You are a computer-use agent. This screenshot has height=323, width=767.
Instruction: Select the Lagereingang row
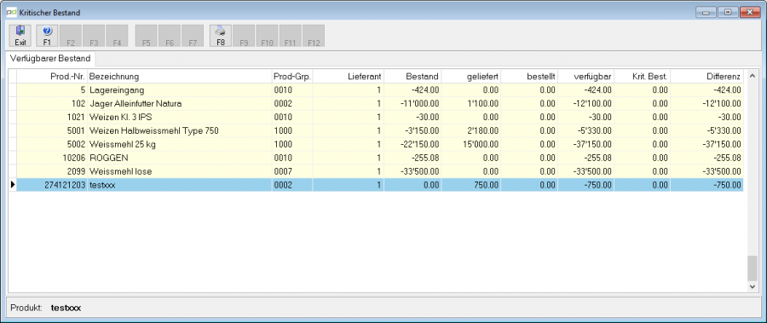(x=379, y=90)
